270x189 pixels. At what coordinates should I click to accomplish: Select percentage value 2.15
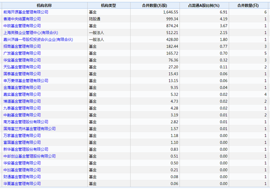tap(223, 33)
